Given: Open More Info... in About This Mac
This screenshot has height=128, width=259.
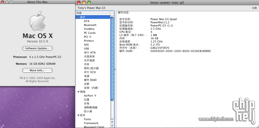Looking at the screenshot, I should click(x=37, y=70).
